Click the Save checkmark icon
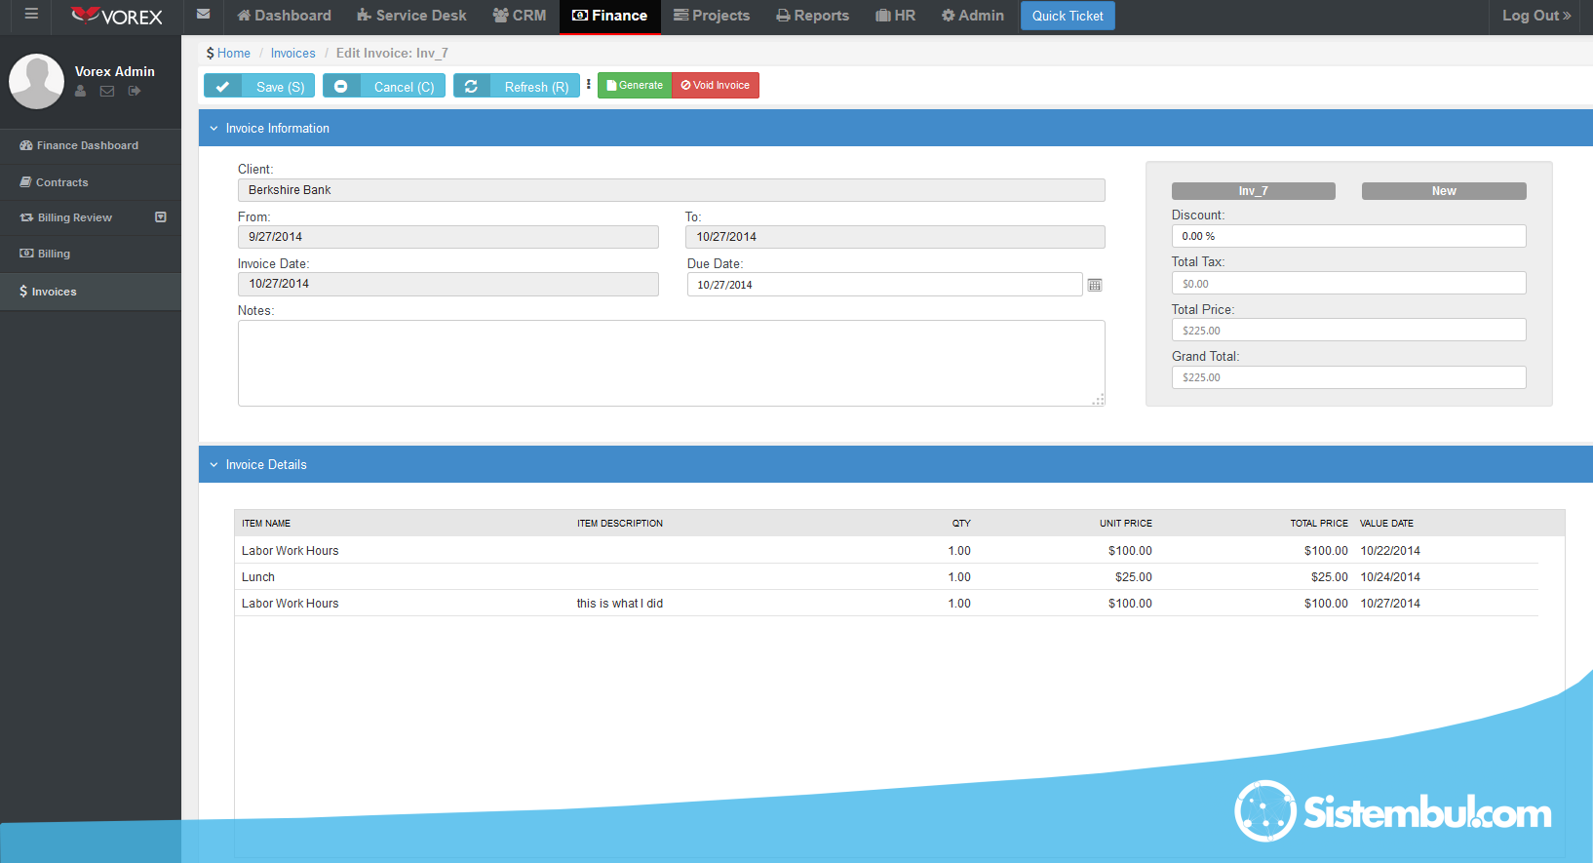This screenshot has height=863, width=1593. pos(222,86)
